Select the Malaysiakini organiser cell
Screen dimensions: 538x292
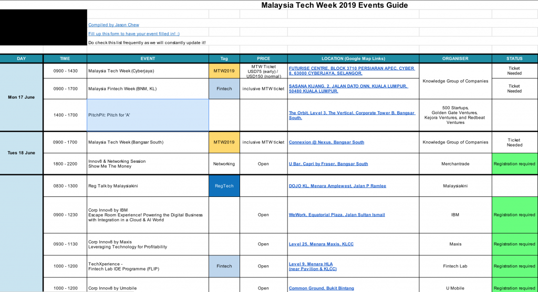click(x=456, y=186)
